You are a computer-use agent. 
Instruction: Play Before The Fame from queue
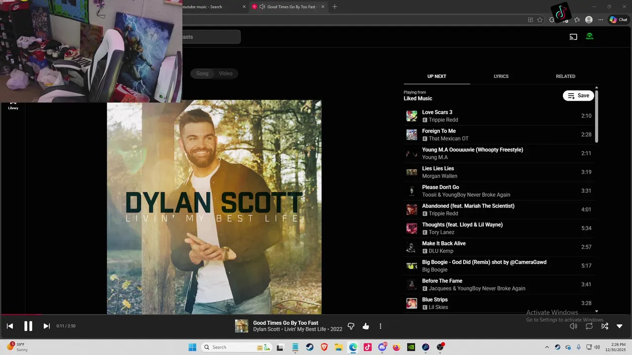(499, 284)
